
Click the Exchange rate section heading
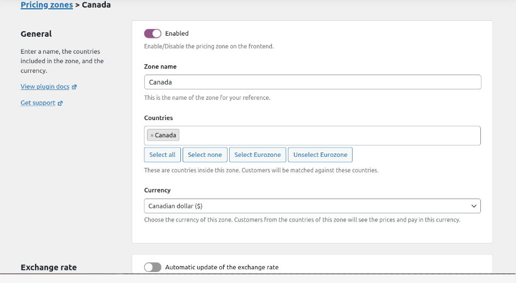[x=49, y=267]
